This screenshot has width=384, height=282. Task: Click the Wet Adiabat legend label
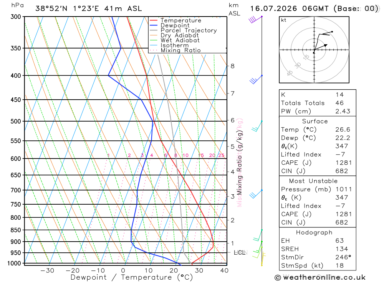coord(180,40)
